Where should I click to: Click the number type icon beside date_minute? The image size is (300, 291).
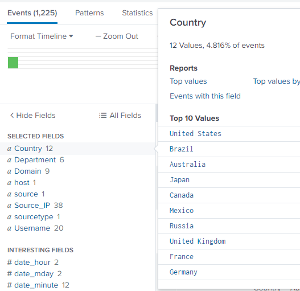(10, 285)
